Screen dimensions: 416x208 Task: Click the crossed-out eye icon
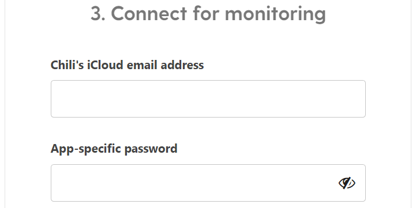(347, 183)
